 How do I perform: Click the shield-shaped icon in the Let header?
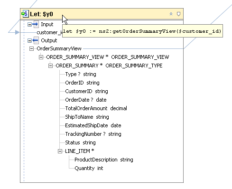178,14
